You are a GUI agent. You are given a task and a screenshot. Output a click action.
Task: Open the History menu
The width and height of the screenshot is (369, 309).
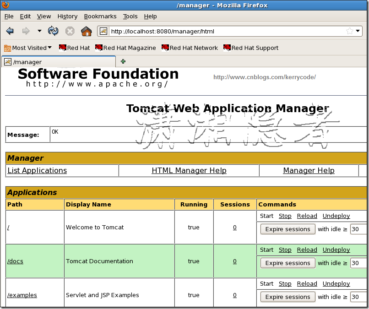[x=67, y=16]
